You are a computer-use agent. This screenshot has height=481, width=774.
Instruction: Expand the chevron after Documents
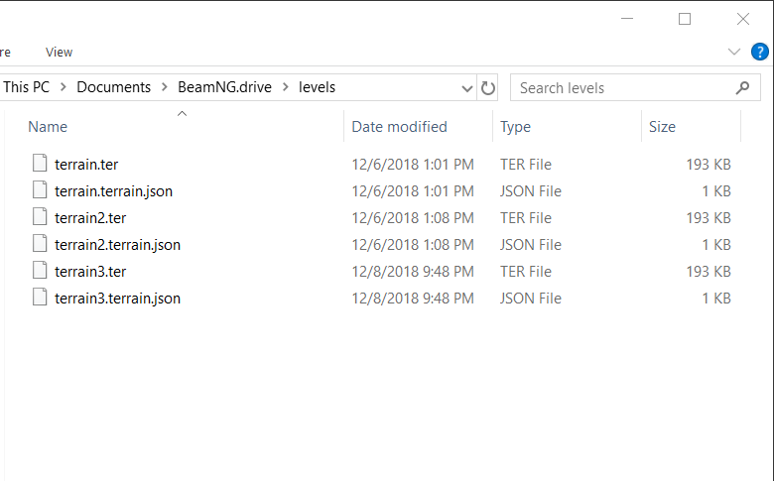pyautogui.click(x=165, y=87)
